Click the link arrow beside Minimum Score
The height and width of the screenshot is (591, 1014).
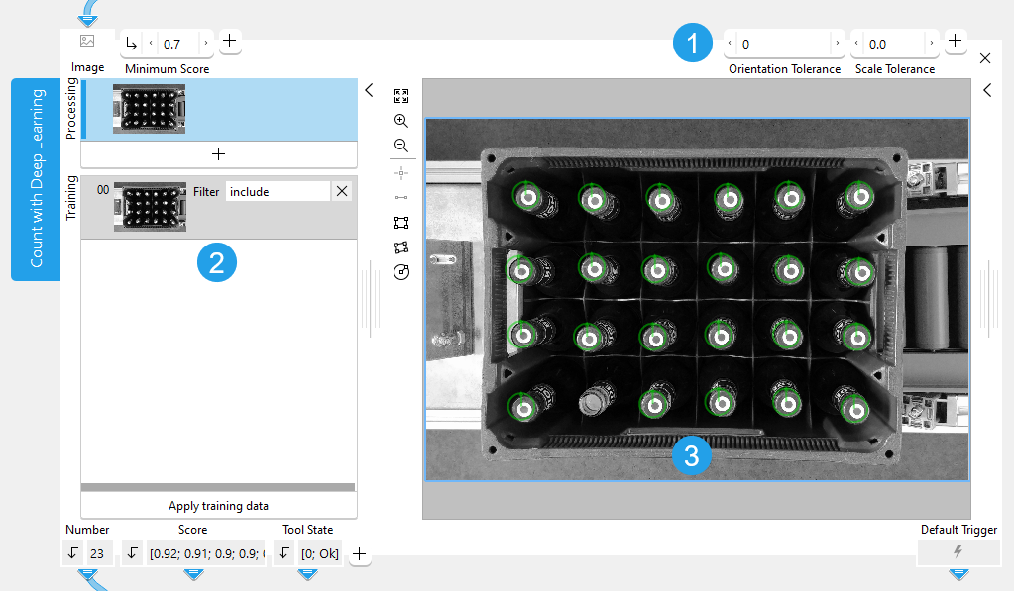tap(131, 43)
